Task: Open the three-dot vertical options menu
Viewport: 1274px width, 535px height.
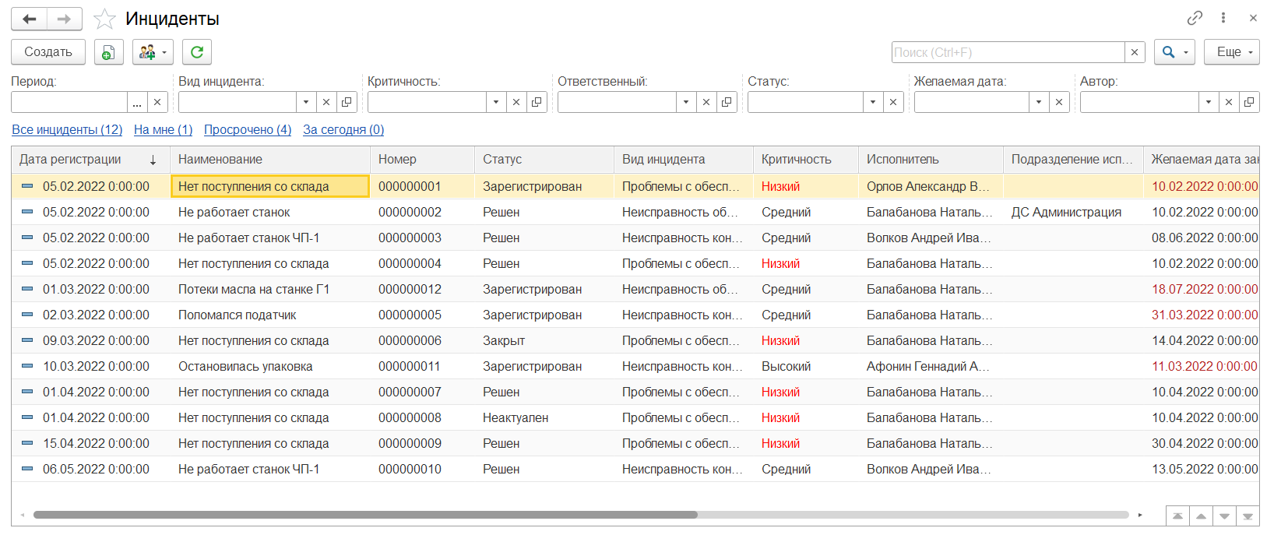Action: pyautogui.click(x=1223, y=18)
